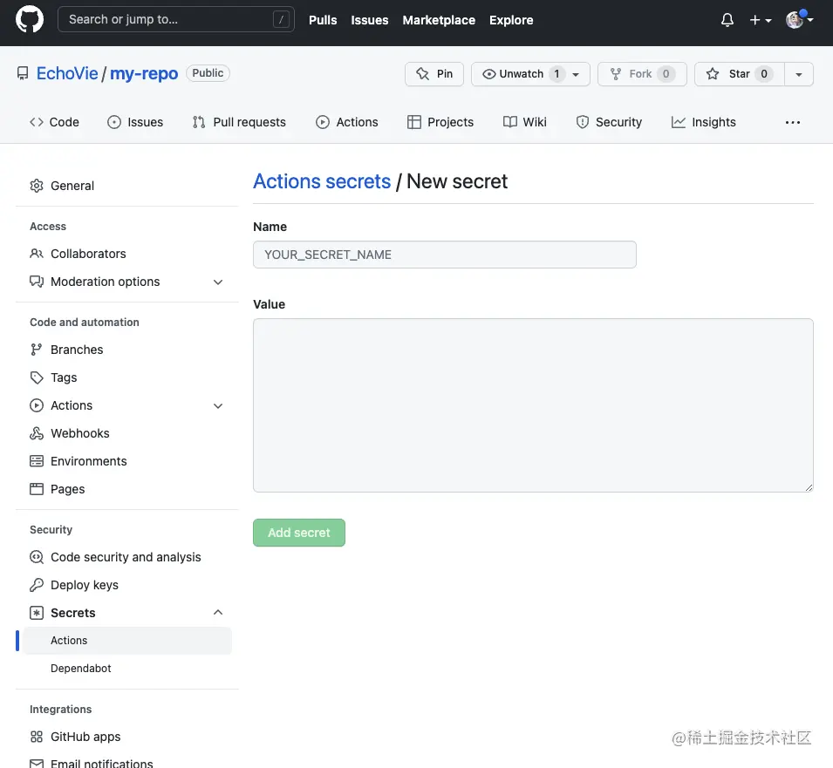Click the Pin repository button

coord(434,74)
